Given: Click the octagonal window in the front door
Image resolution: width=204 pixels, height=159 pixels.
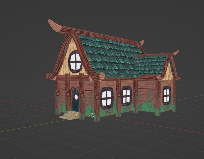Looking at the screenshot, I should coord(76,97).
